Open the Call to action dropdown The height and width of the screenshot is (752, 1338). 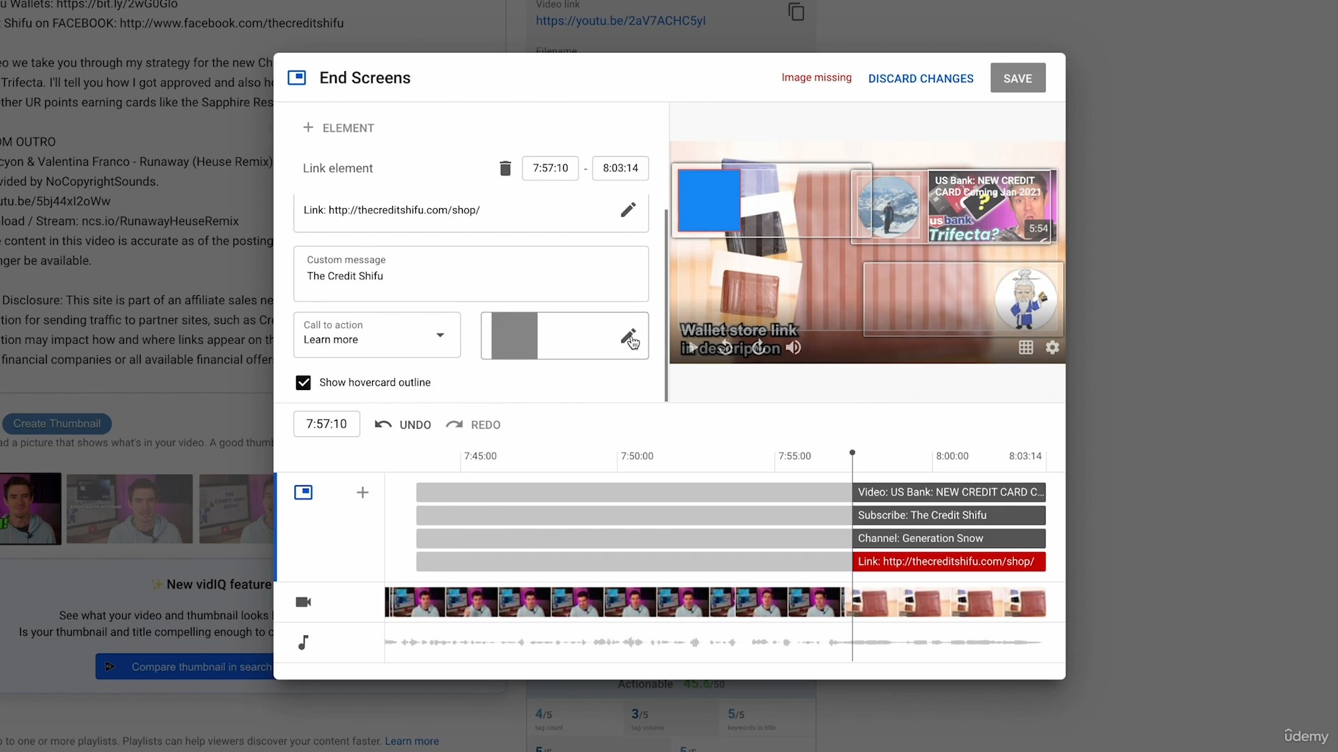pos(377,335)
